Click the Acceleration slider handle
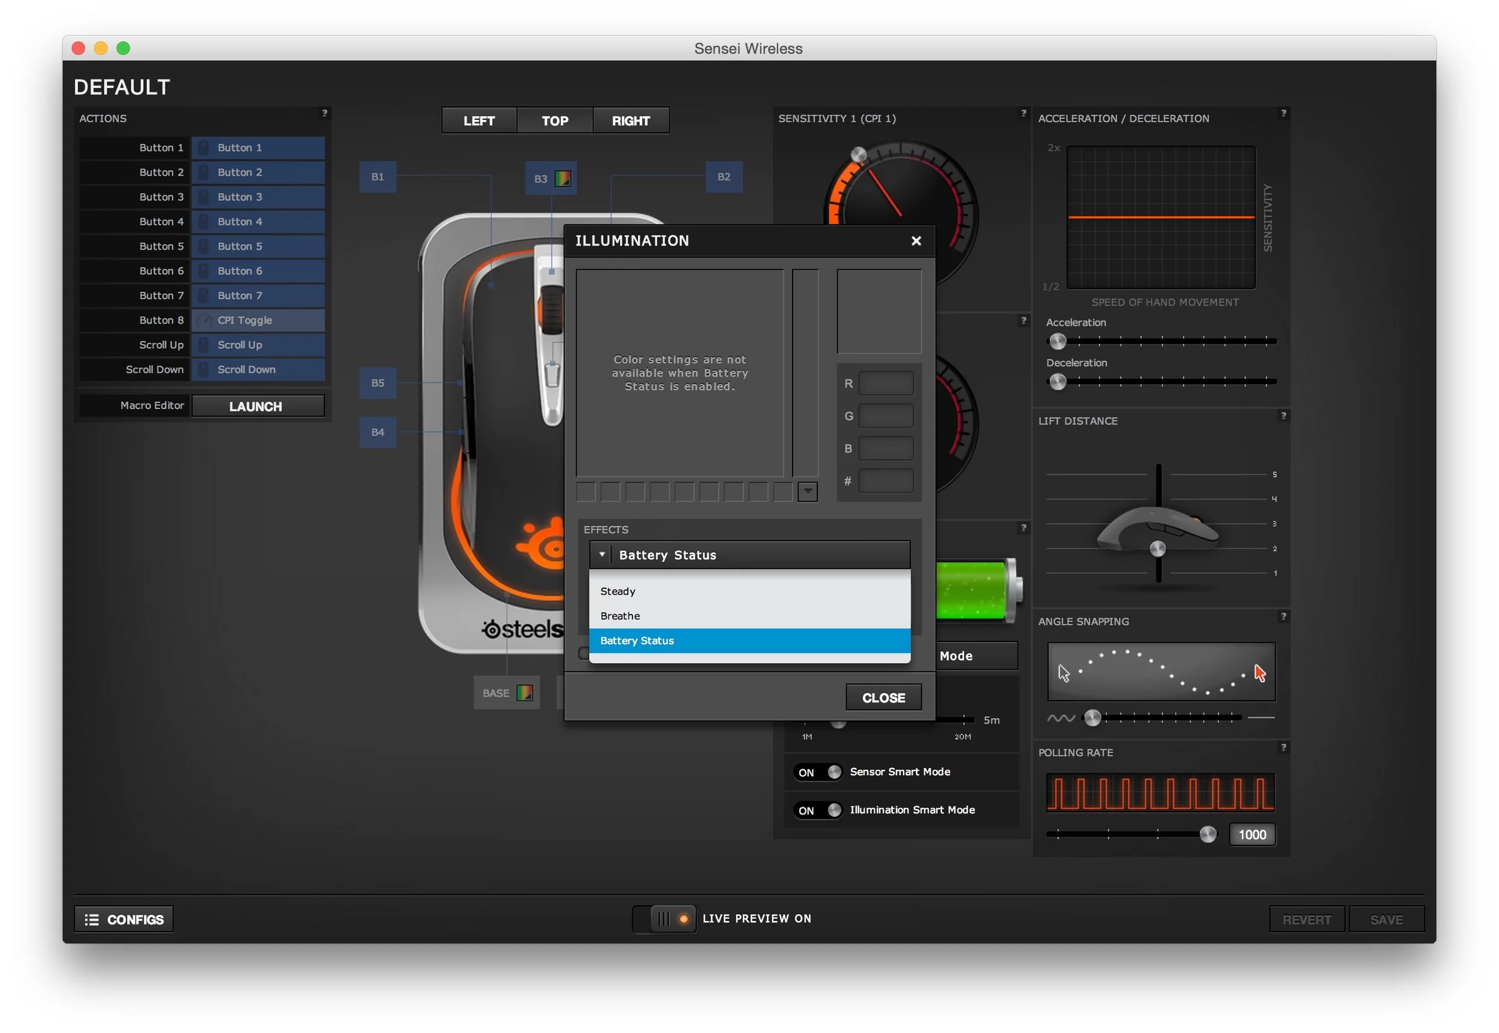The image size is (1499, 1033). tap(1058, 341)
